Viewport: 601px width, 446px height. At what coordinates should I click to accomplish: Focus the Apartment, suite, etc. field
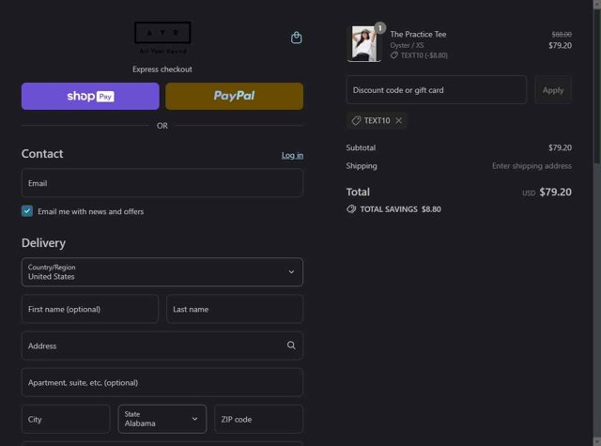(162, 382)
